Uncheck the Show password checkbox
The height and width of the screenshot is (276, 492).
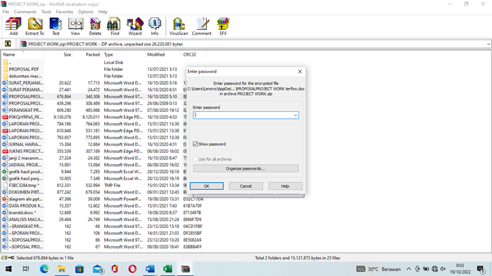click(x=196, y=144)
